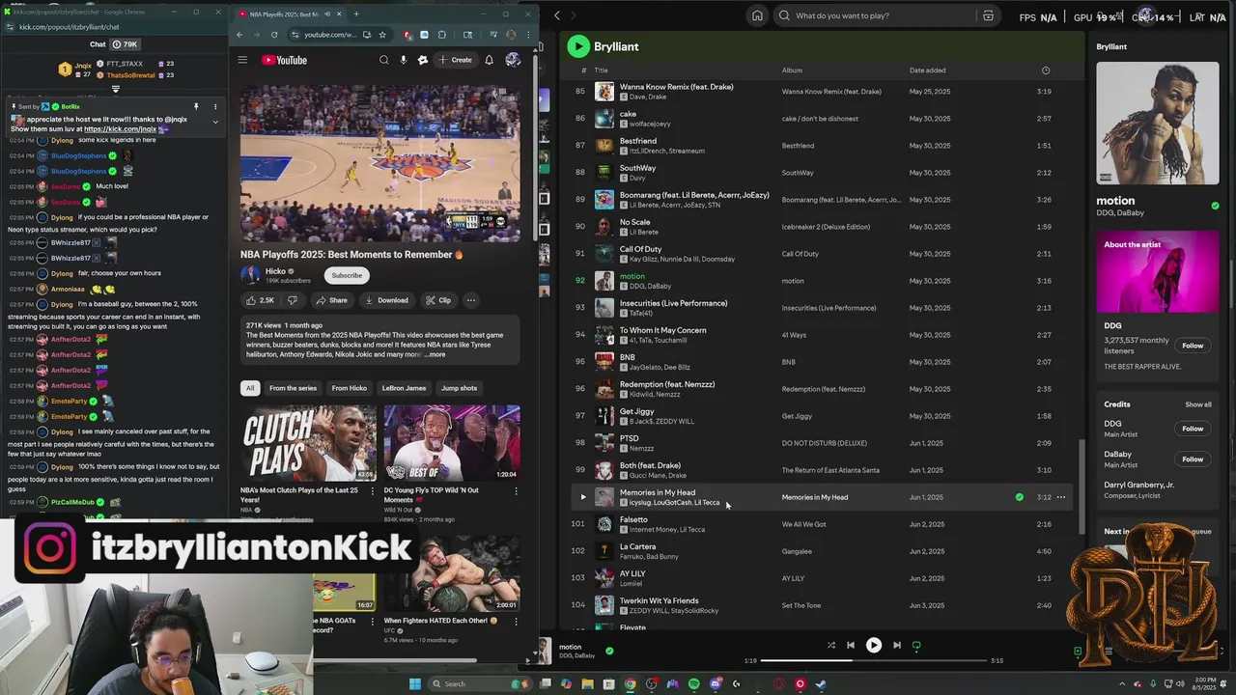Sort playlist by Title column
Screen dimensions: 1236x695
(x=601, y=70)
